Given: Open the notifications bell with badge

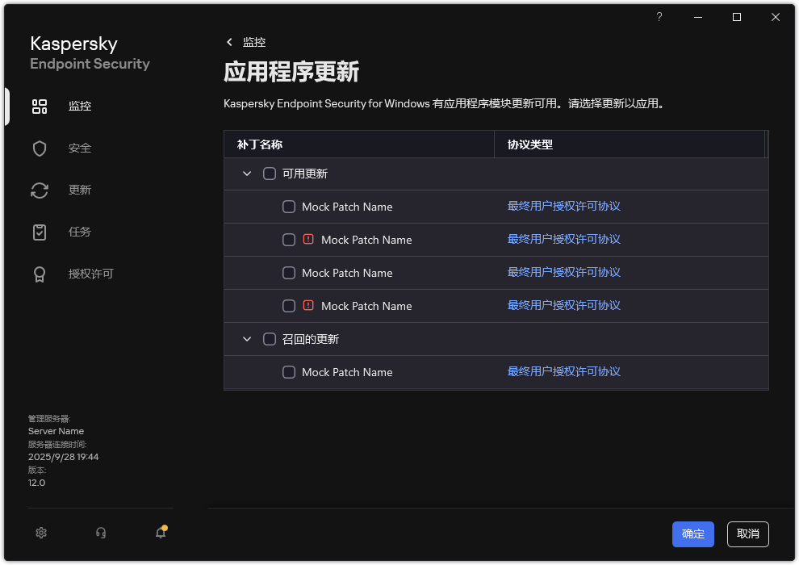Looking at the screenshot, I should (x=161, y=534).
